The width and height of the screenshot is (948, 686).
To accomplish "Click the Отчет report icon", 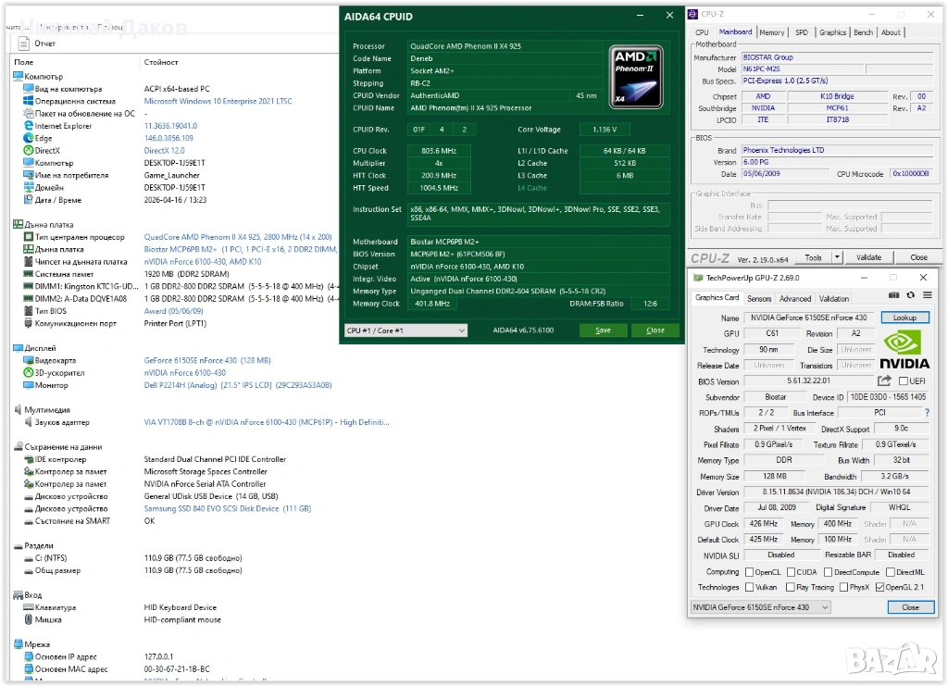I will coord(25,44).
